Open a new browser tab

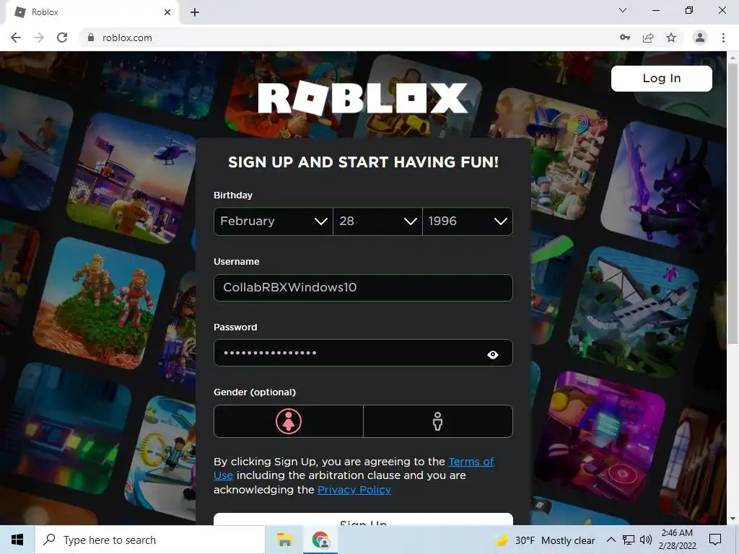click(195, 12)
